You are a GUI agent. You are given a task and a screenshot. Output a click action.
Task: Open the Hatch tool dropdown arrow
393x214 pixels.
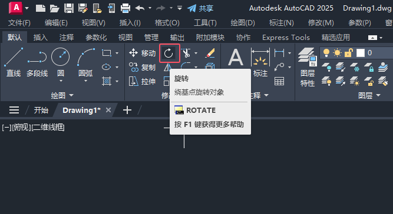(x=117, y=81)
